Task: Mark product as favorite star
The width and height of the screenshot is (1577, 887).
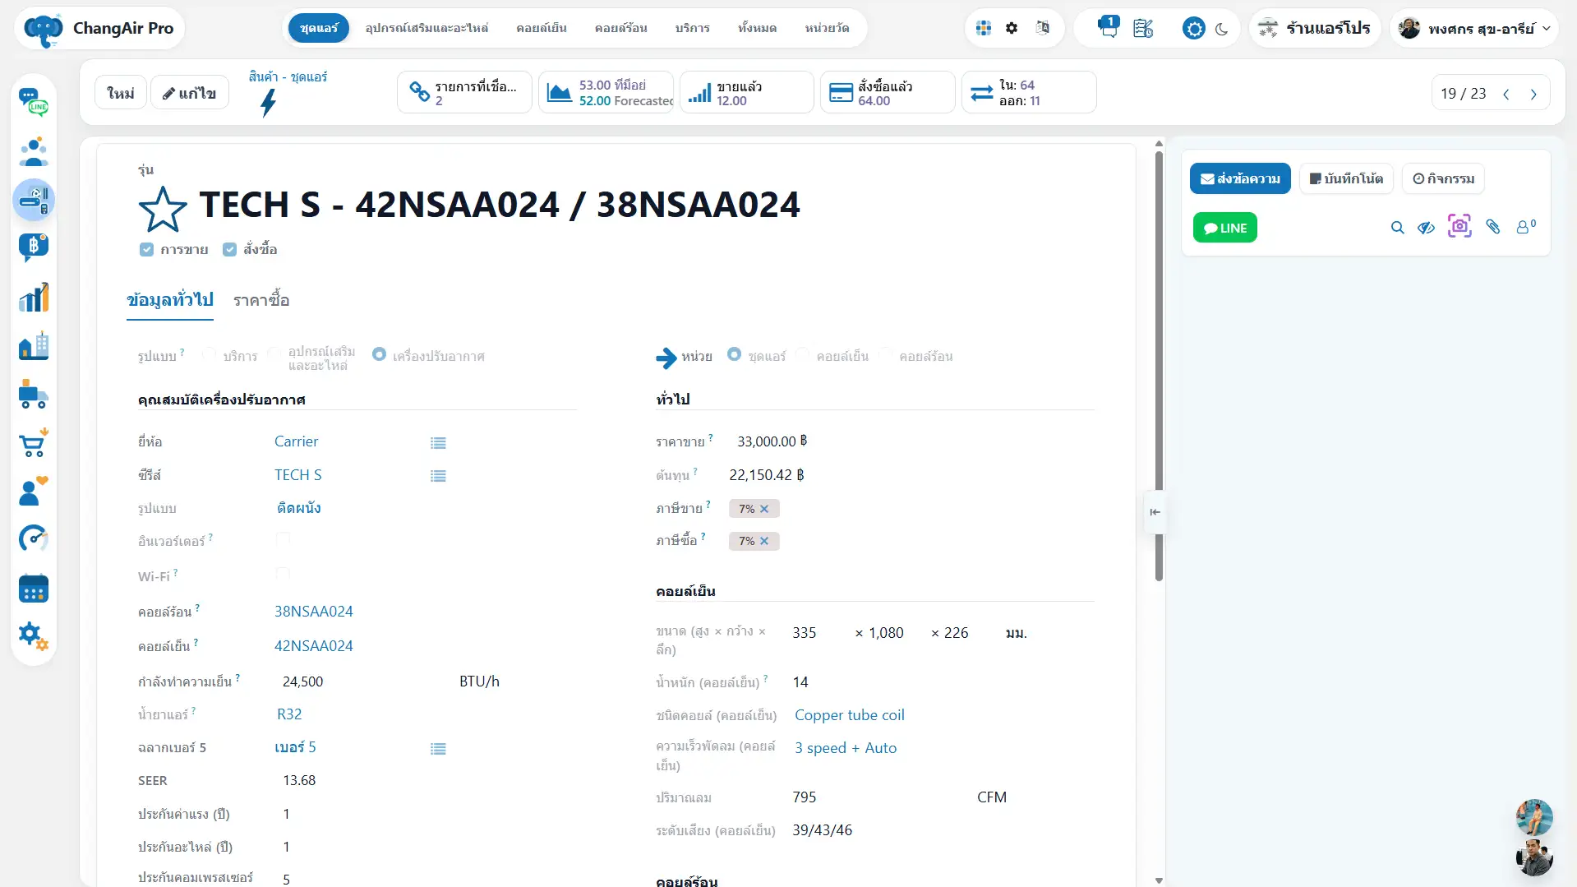Action: pos(163,209)
